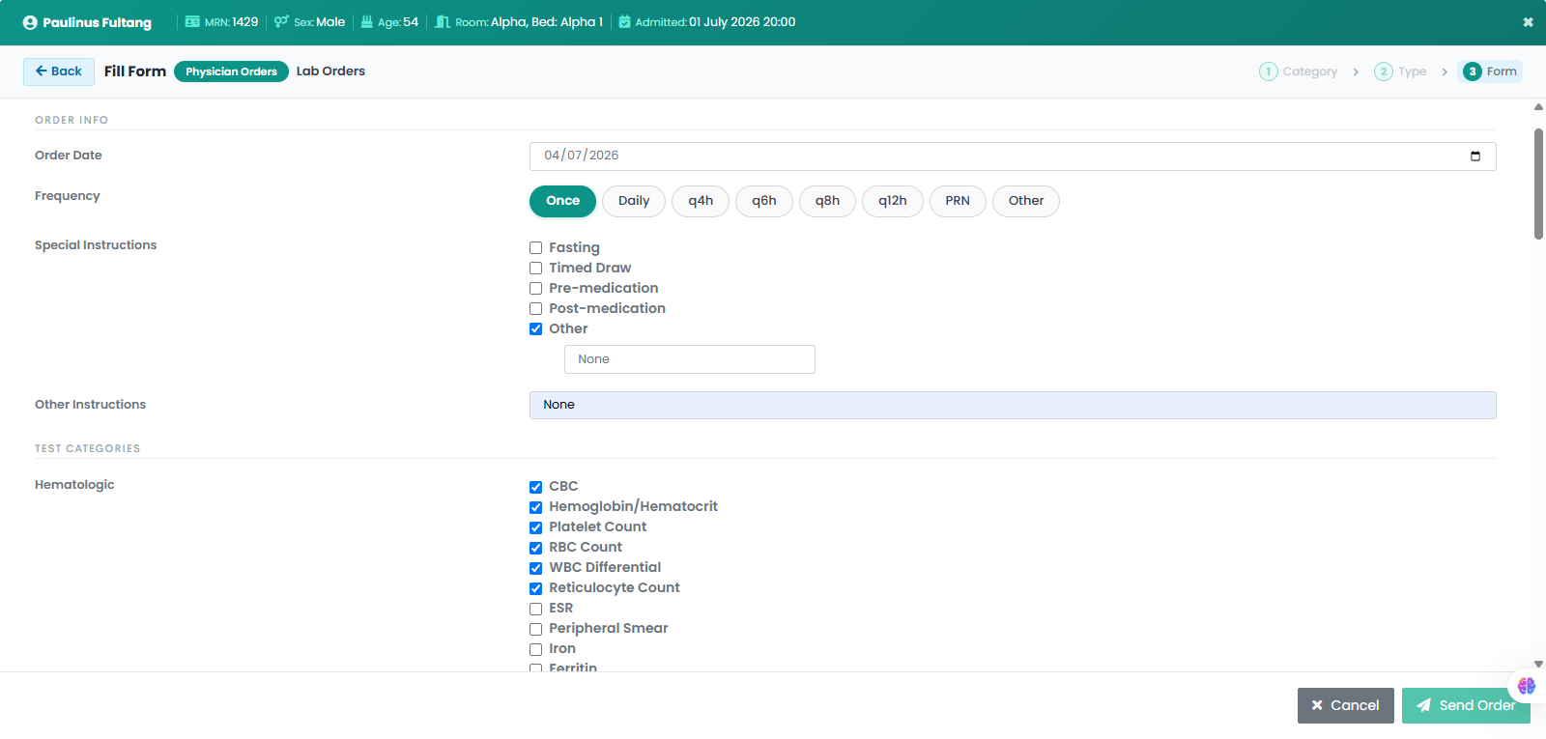Go back using the Back button

(x=59, y=71)
